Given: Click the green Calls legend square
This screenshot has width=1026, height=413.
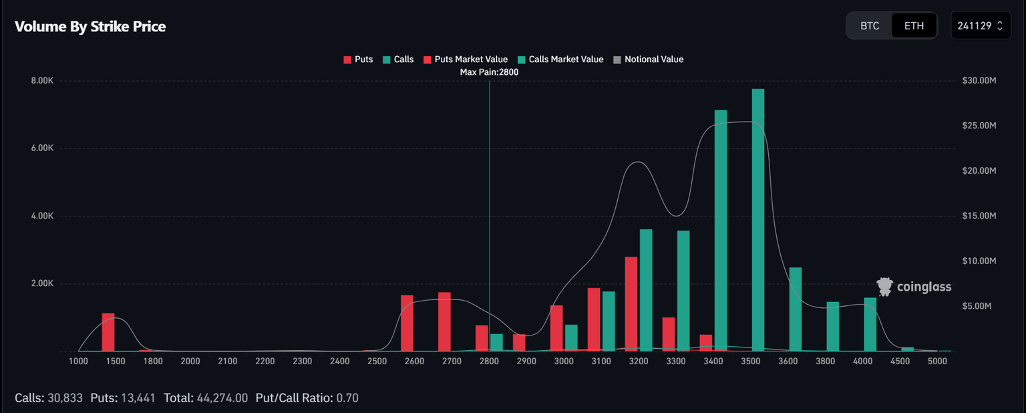Looking at the screenshot, I should tap(388, 59).
